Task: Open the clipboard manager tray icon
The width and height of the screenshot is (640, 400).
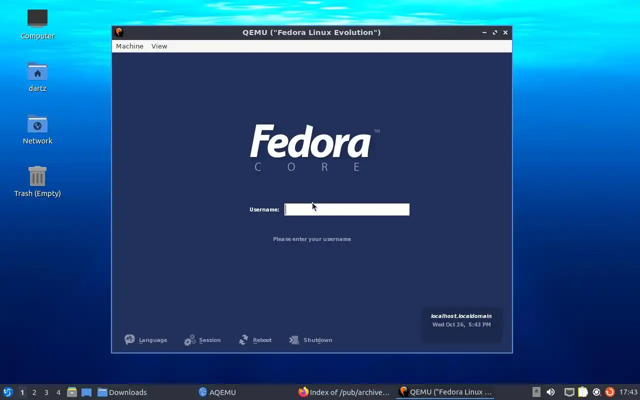Action: [x=582, y=392]
